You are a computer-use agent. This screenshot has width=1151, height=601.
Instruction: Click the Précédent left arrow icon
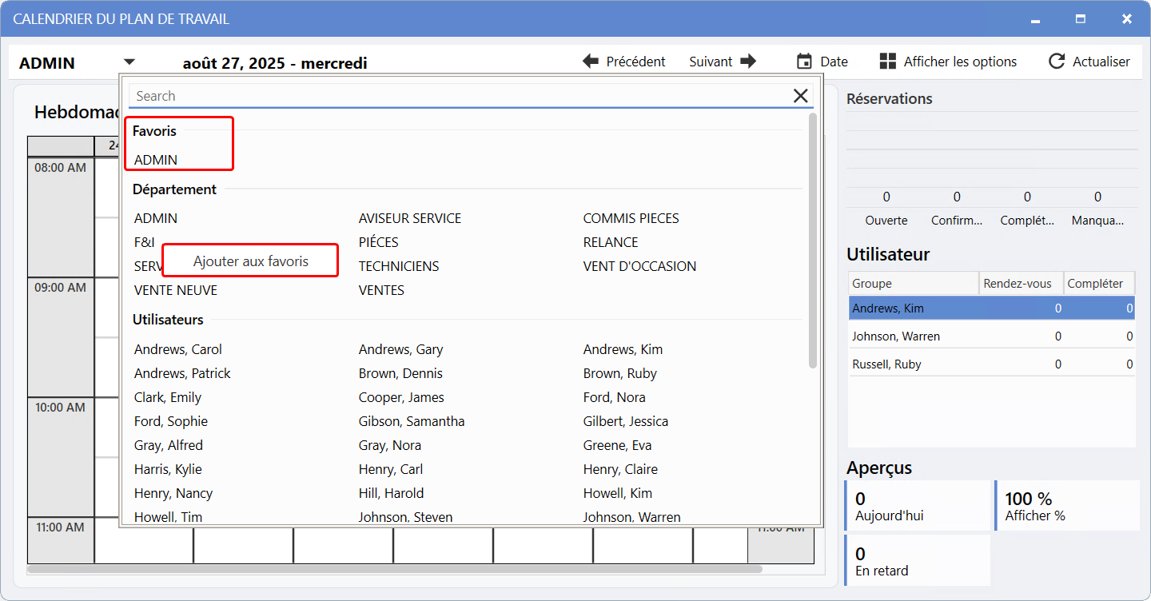point(591,62)
